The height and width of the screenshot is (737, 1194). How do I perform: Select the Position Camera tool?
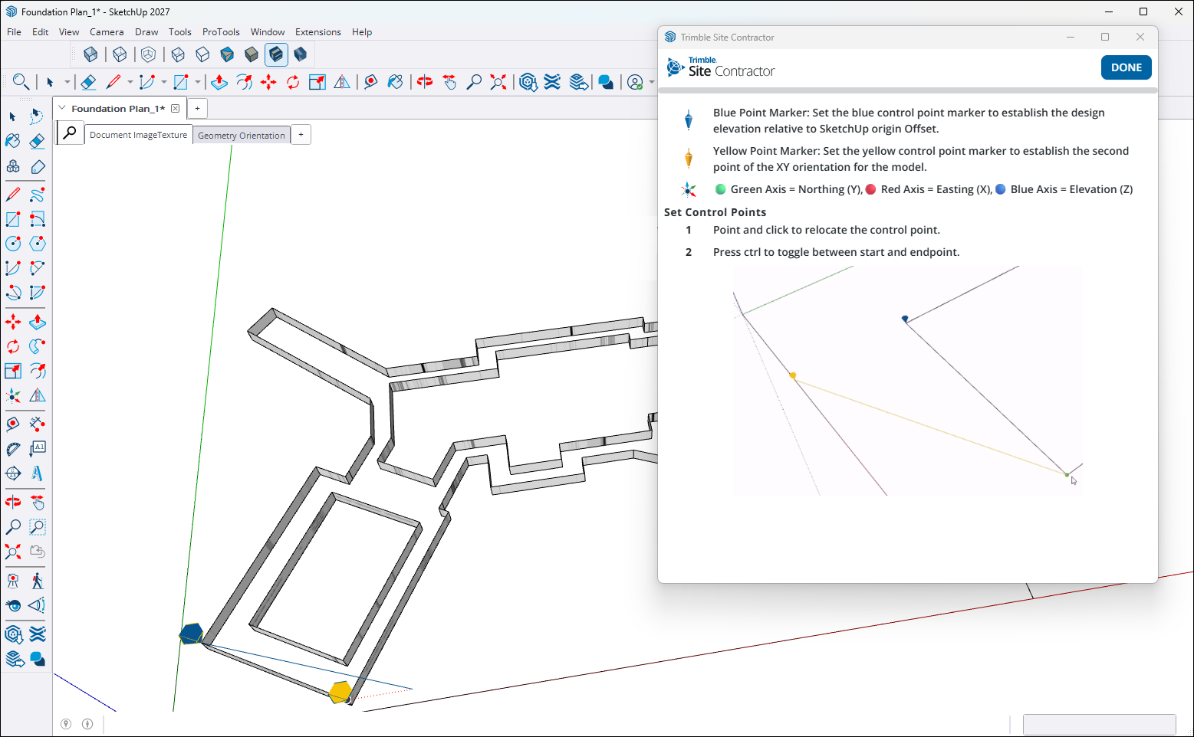click(x=13, y=581)
